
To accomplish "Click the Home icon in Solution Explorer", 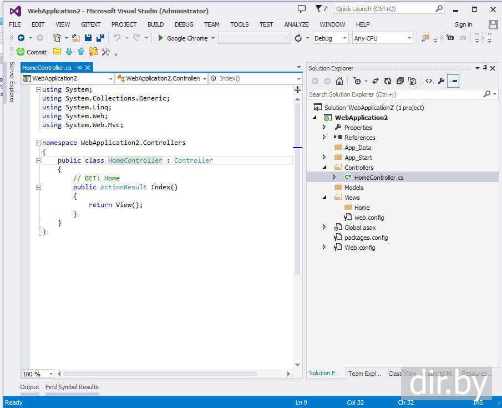I will point(339,81).
